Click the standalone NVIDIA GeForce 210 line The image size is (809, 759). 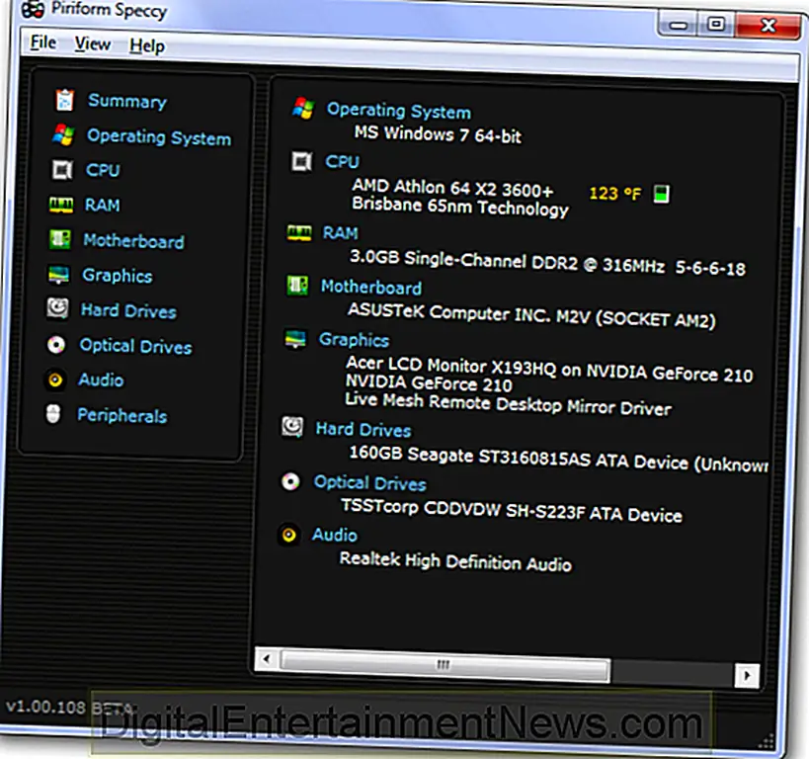[429, 383]
